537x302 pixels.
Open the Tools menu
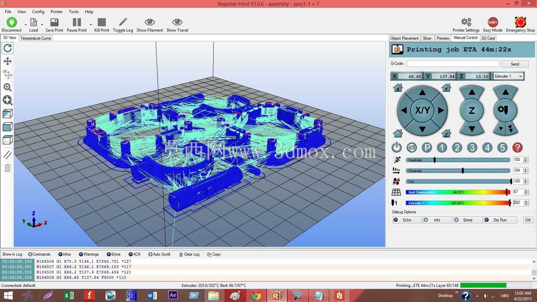(x=74, y=11)
